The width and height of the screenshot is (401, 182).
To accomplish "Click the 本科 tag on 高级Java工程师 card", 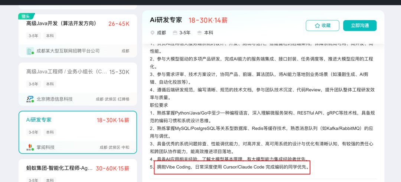I will (x=50, y=84).
